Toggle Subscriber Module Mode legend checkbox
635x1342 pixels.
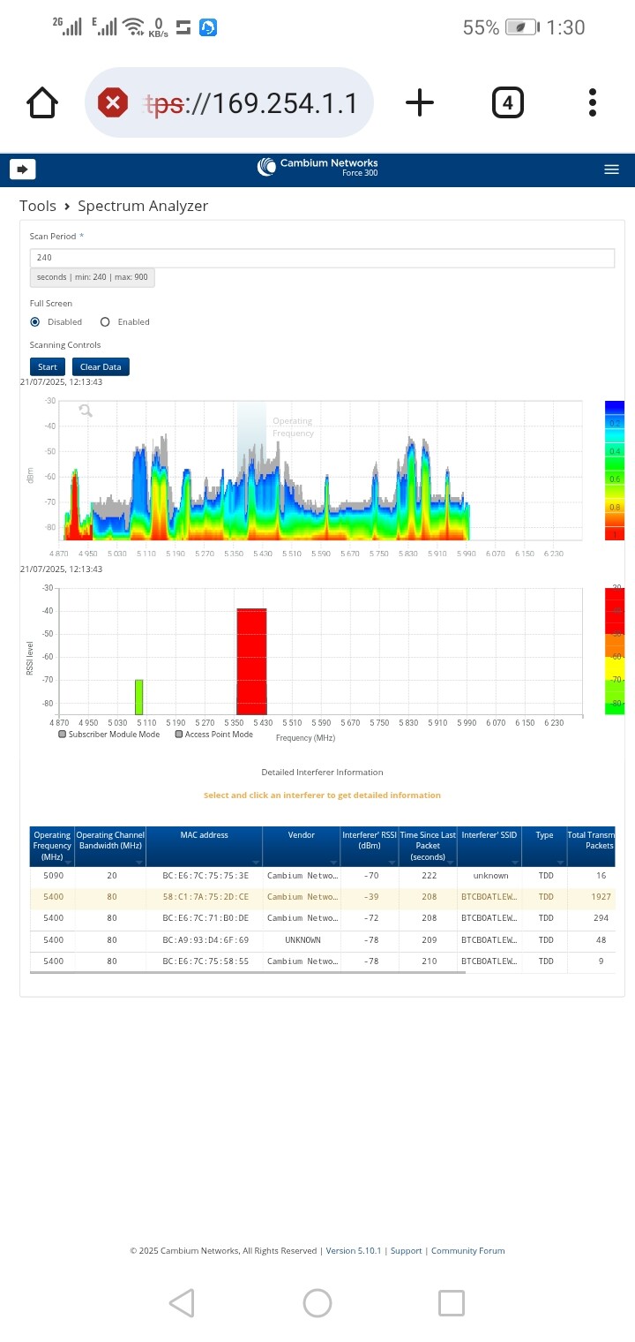coord(63,734)
